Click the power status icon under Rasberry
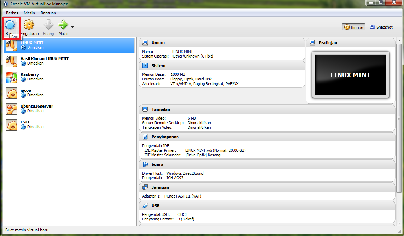Screen dimensions: 404x236 [23, 79]
